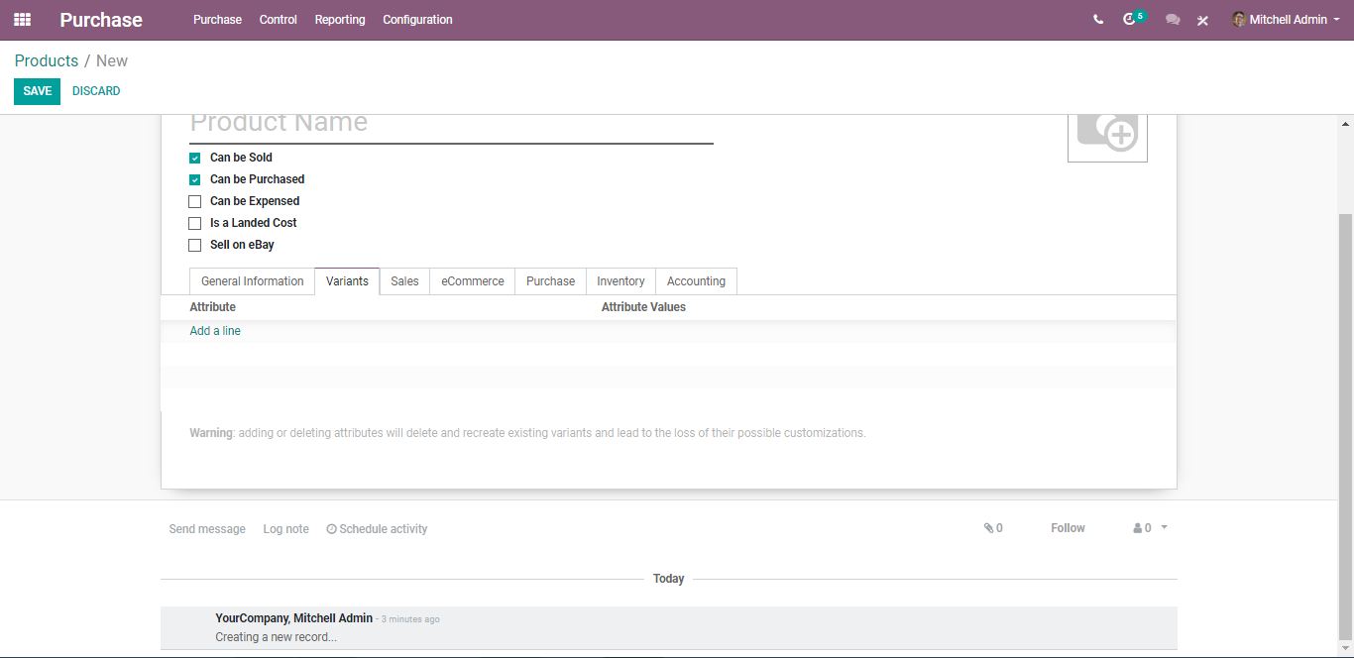This screenshot has width=1354, height=658.
Task: Expand the followers count dropdown
Action: pos(1151,528)
